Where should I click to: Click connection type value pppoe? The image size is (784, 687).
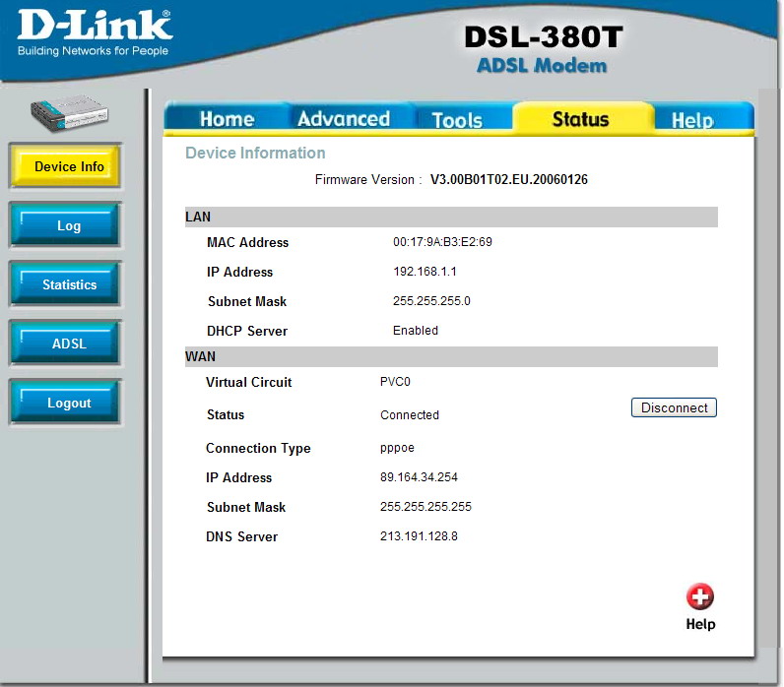point(397,448)
